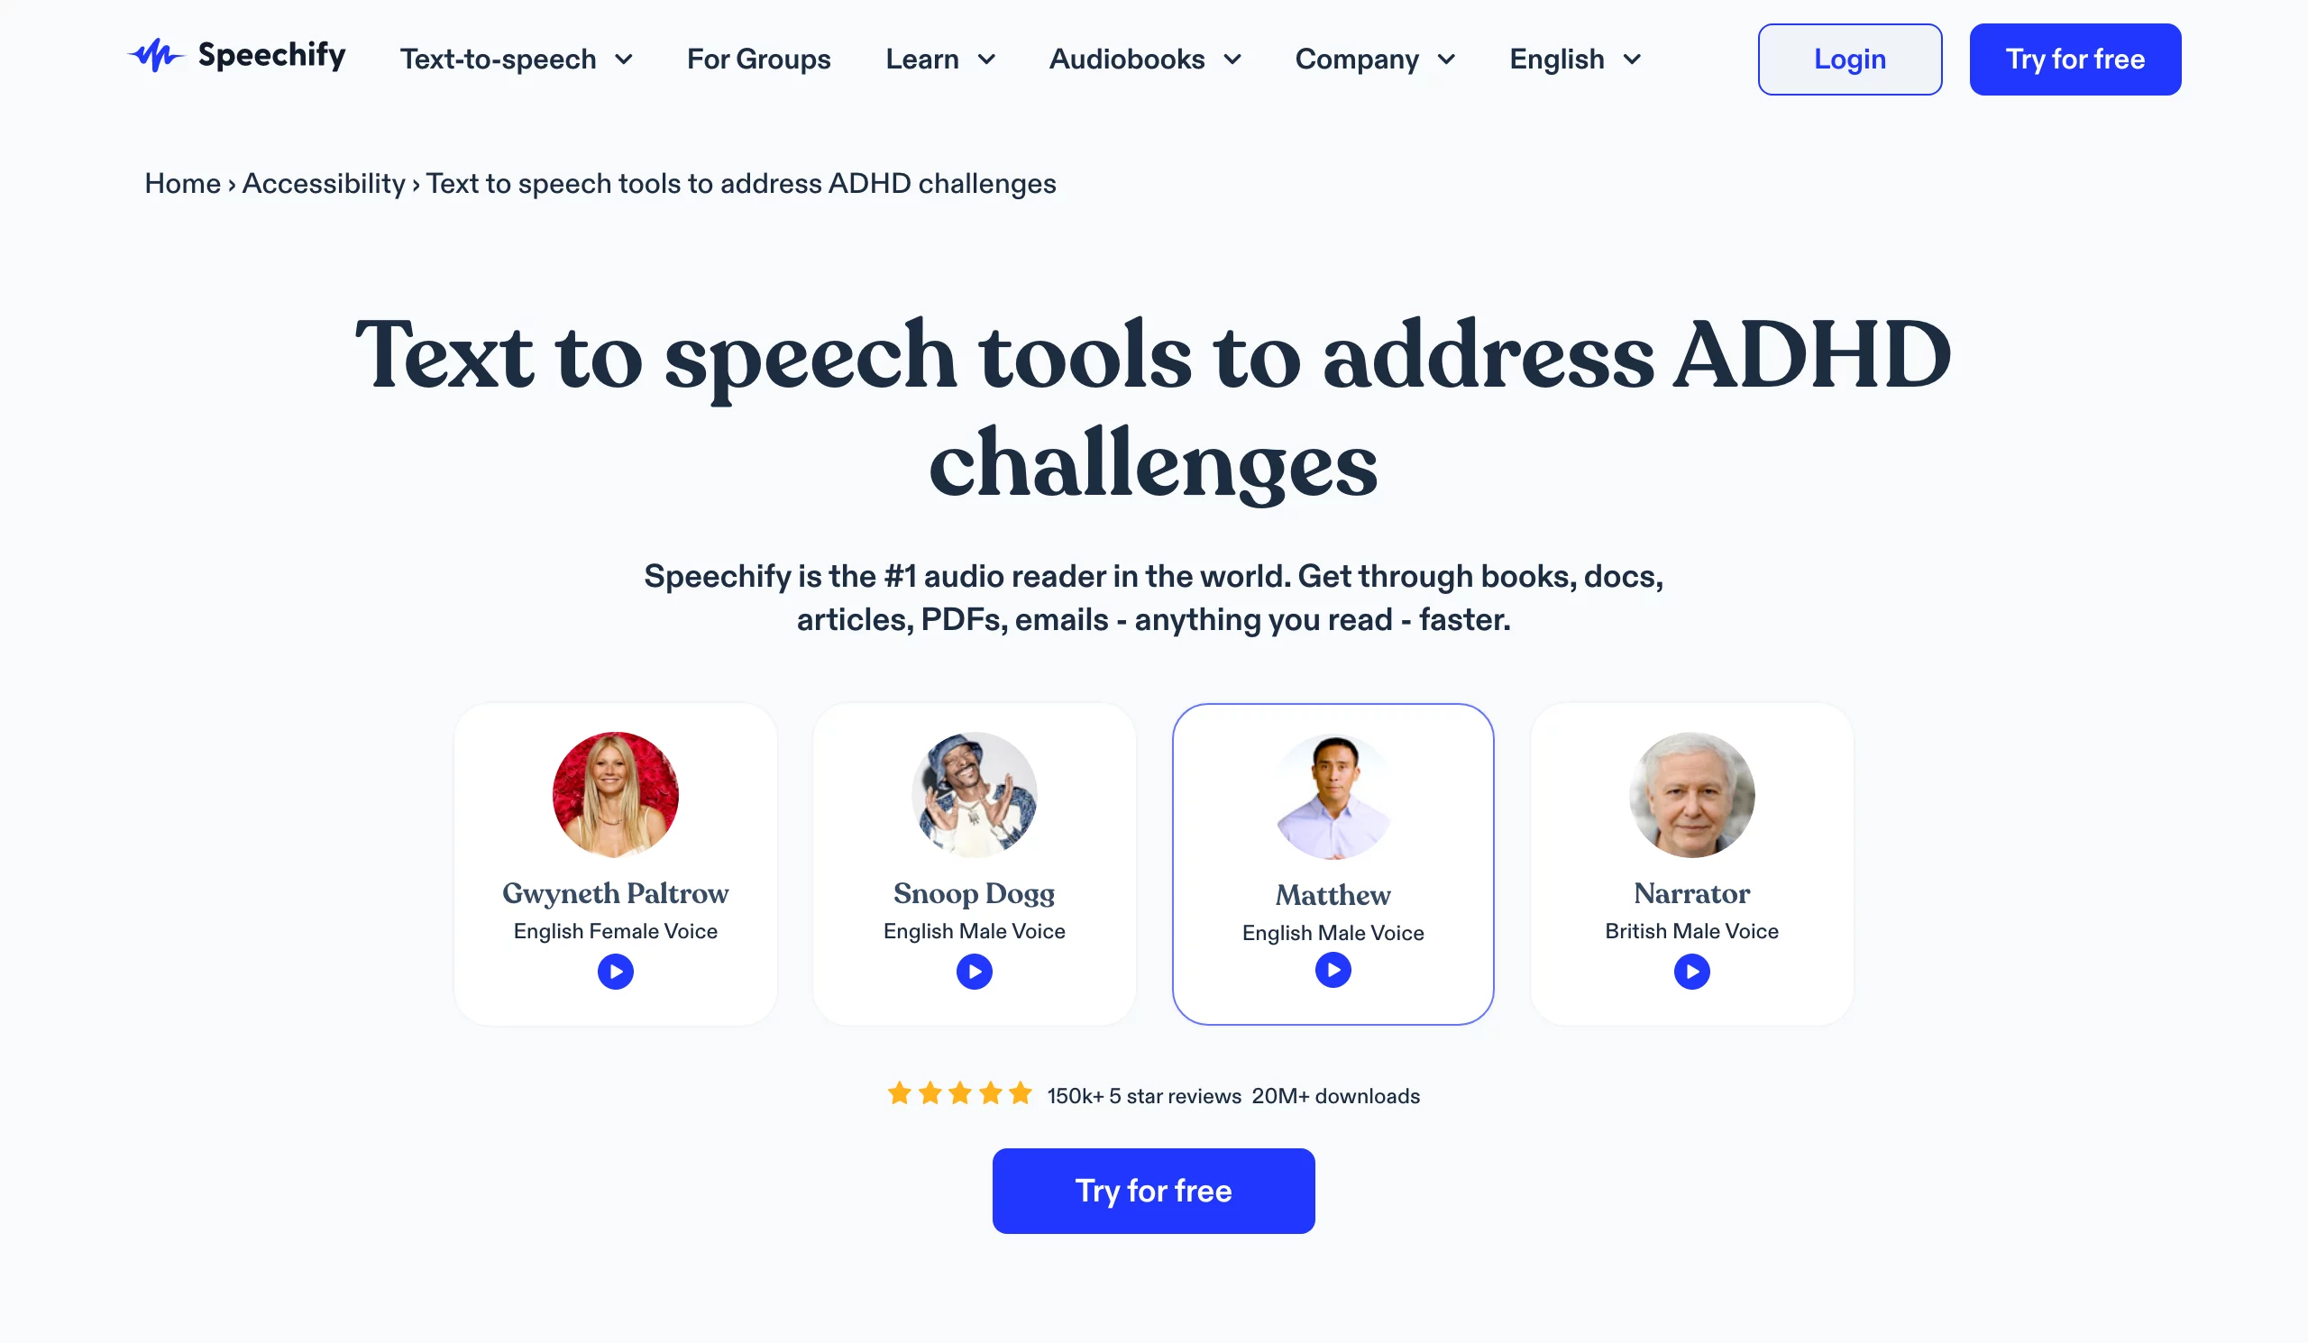The height and width of the screenshot is (1343, 2308).
Task: Play Narrator British Male voice sample
Action: click(x=1691, y=971)
